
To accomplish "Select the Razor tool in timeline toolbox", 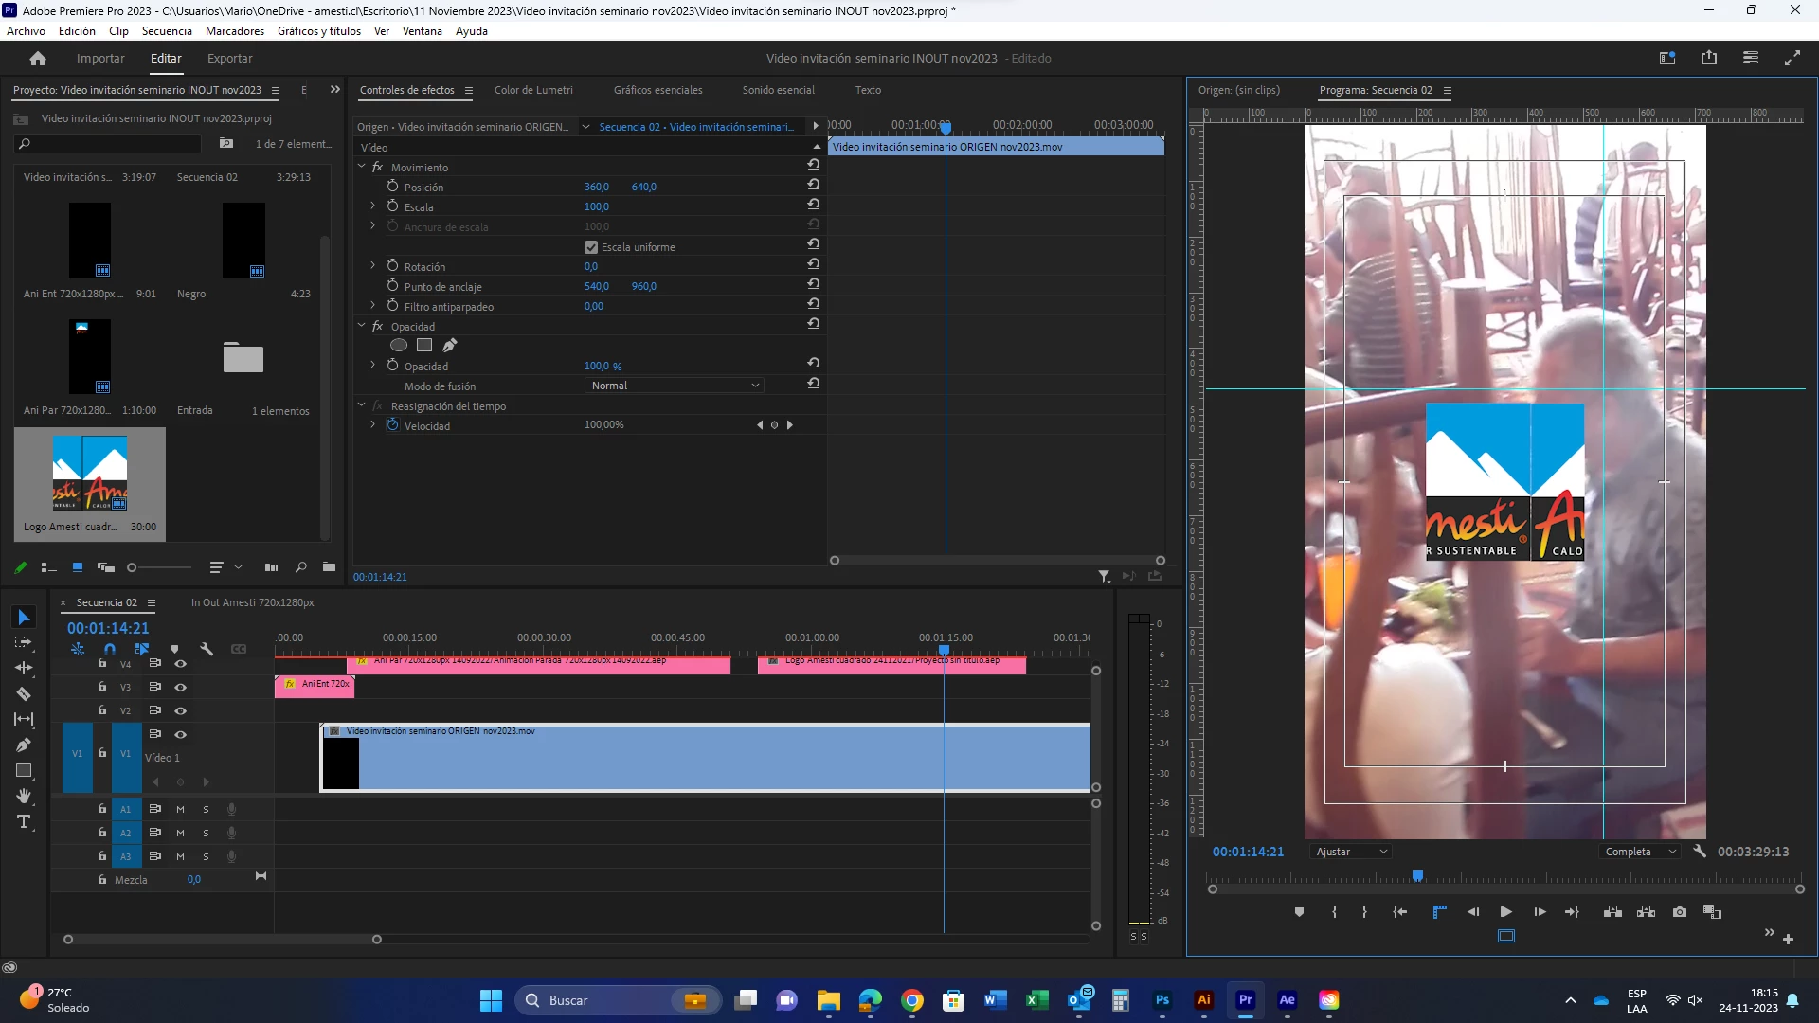I will (x=24, y=694).
